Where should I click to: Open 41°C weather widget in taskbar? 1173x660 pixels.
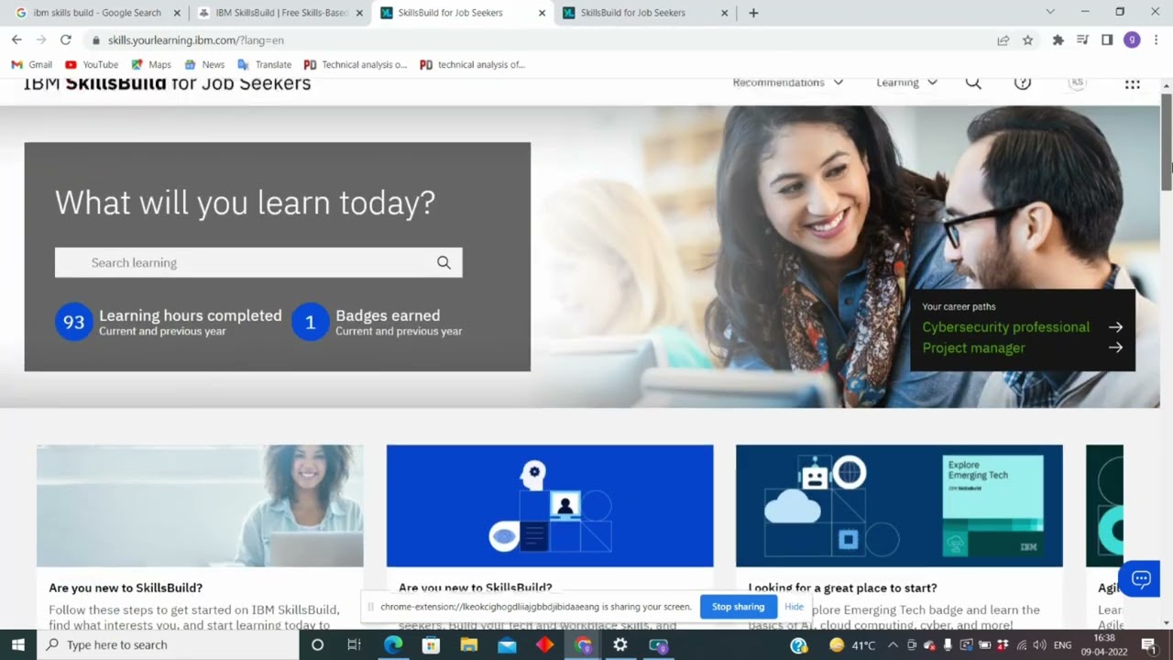[x=852, y=644]
